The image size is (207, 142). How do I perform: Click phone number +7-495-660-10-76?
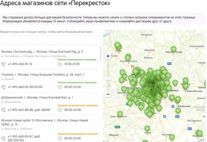tap(20, 64)
